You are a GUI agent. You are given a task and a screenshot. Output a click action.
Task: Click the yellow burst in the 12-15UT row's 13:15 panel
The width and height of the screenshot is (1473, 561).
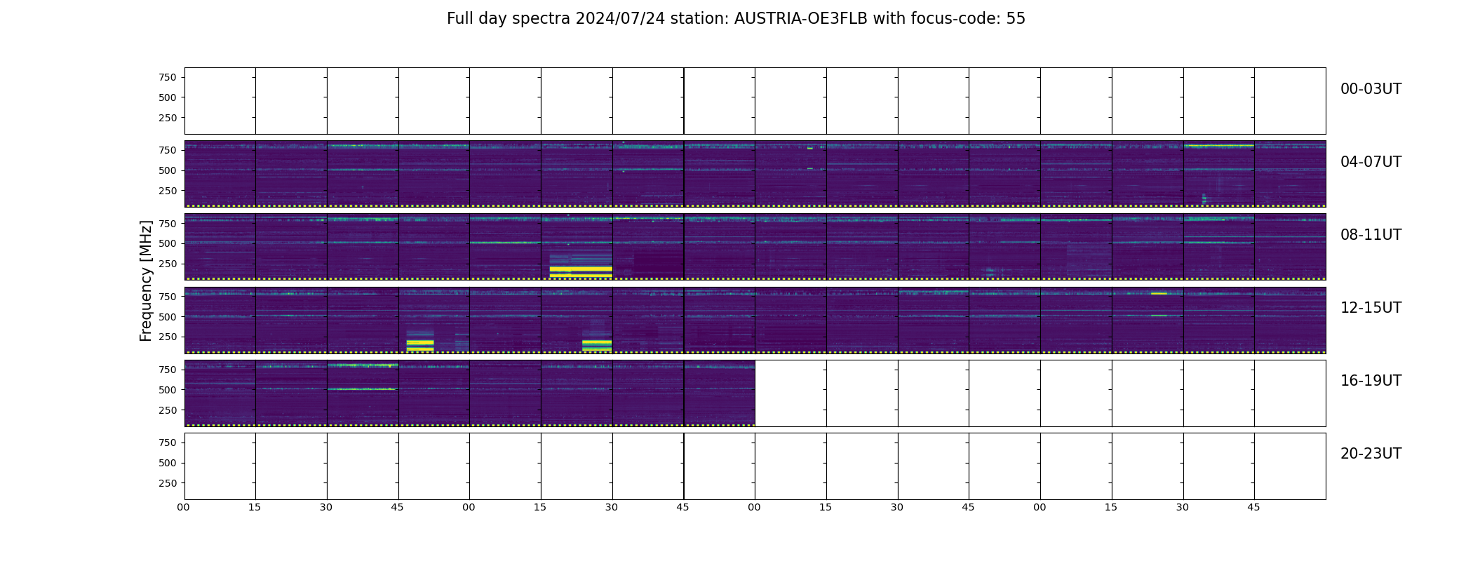coord(597,345)
